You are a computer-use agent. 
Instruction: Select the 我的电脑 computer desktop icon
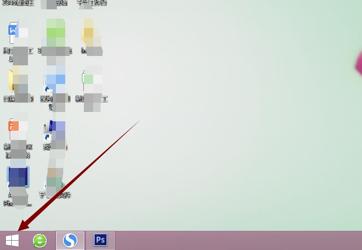pos(56,130)
